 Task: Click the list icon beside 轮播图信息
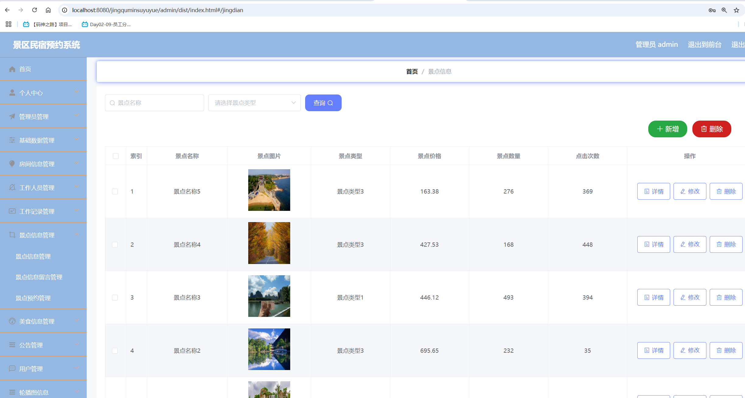[x=12, y=392]
